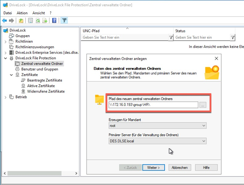Click the Abbrechen button
Viewport: 244px width, 185px height.
[180, 168]
